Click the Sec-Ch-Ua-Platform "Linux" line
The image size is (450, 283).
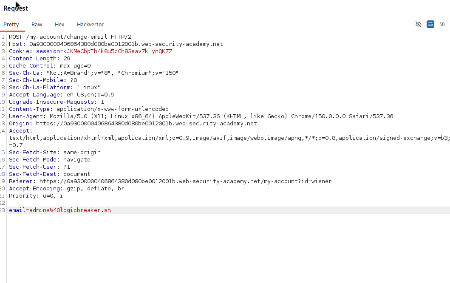point(54,87)
